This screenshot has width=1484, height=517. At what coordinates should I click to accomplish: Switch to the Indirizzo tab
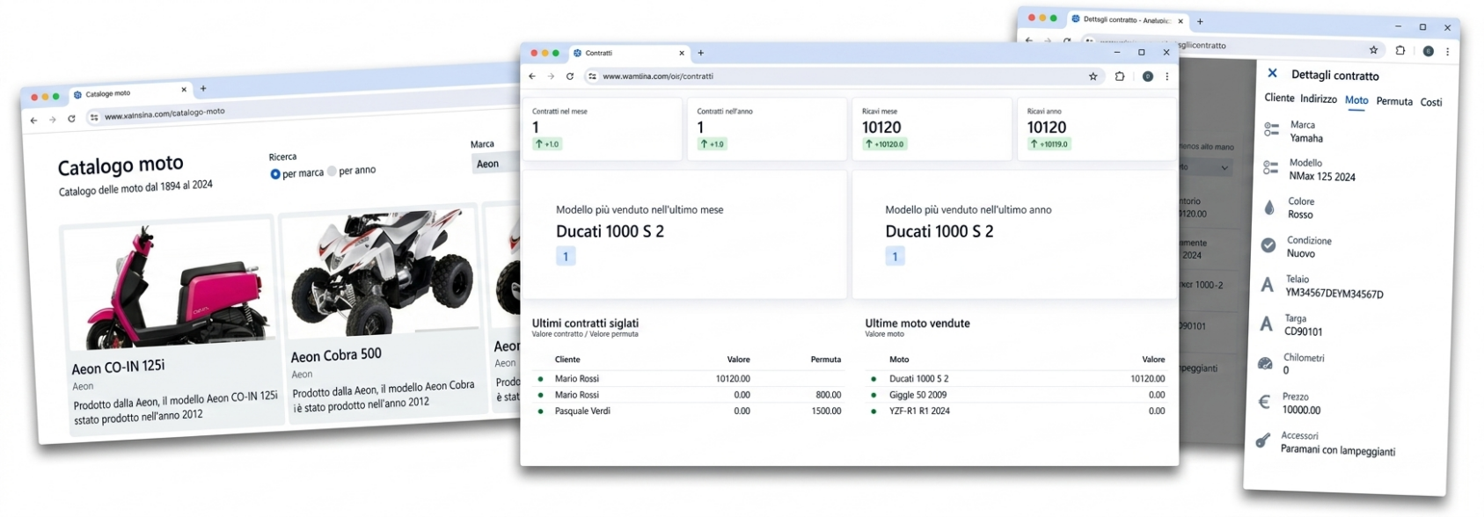click(1319, 99)
